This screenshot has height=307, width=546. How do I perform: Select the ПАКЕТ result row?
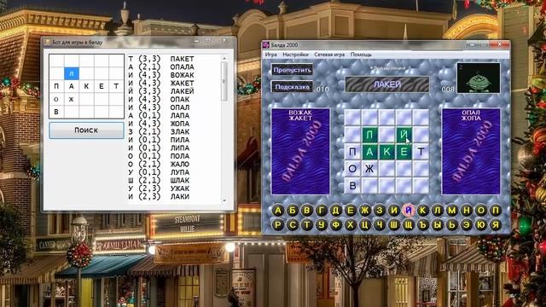click(173, 59)
